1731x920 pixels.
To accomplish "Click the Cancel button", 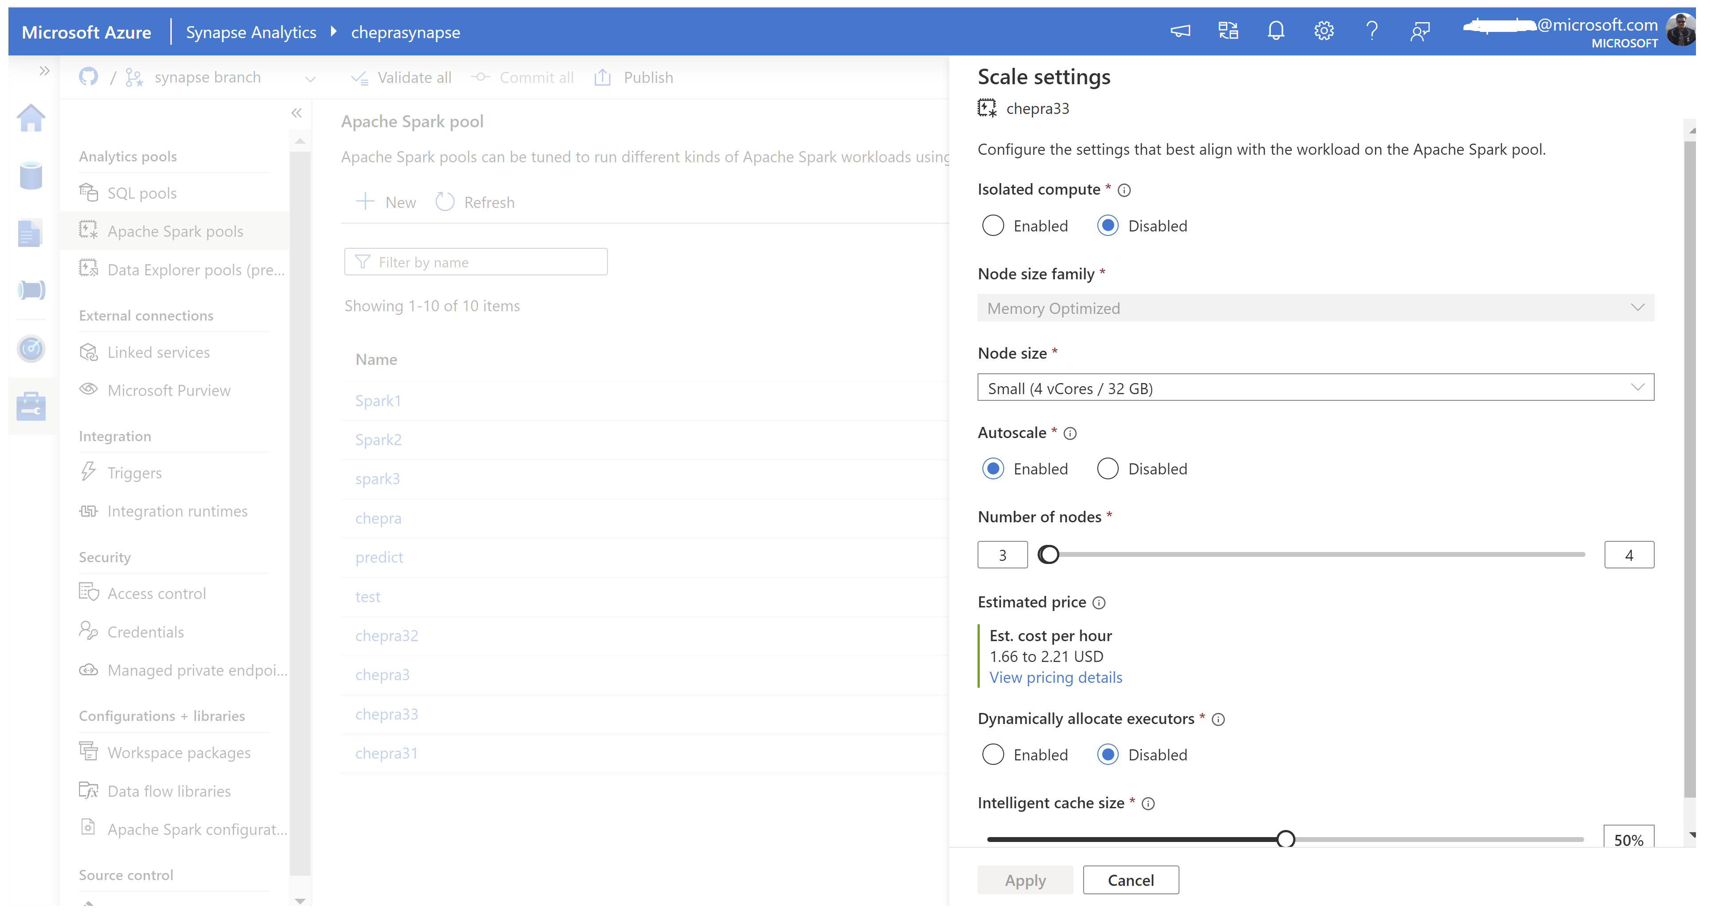I will click(x=1131, y=881).
